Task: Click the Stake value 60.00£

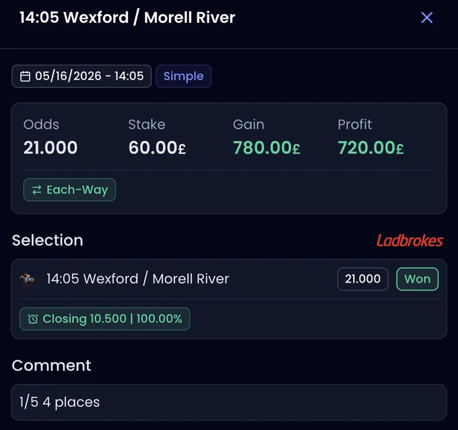Action: click(x=157, y=148)
